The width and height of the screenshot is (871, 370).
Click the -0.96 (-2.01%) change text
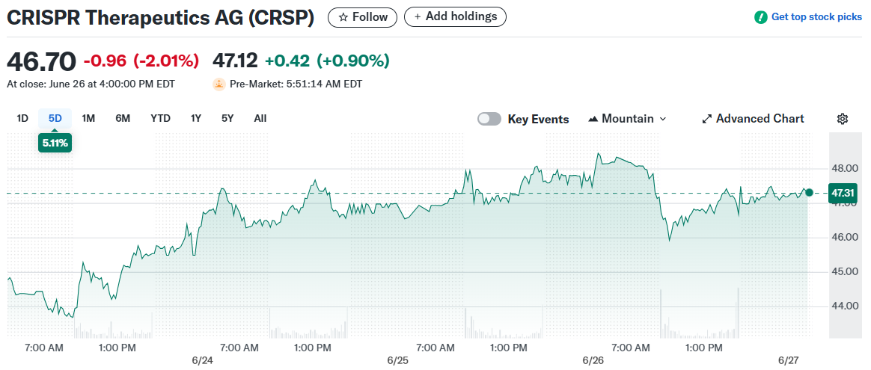pos(141,61)
